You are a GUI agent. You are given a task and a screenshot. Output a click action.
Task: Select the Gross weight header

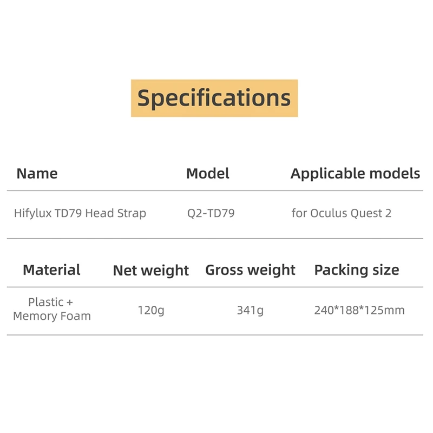tap(250, 270)
